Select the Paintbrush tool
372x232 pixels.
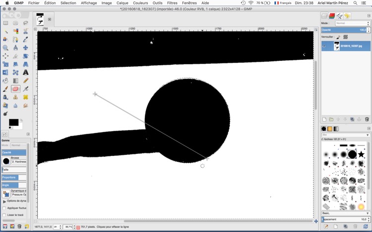(x=5, y=89)
